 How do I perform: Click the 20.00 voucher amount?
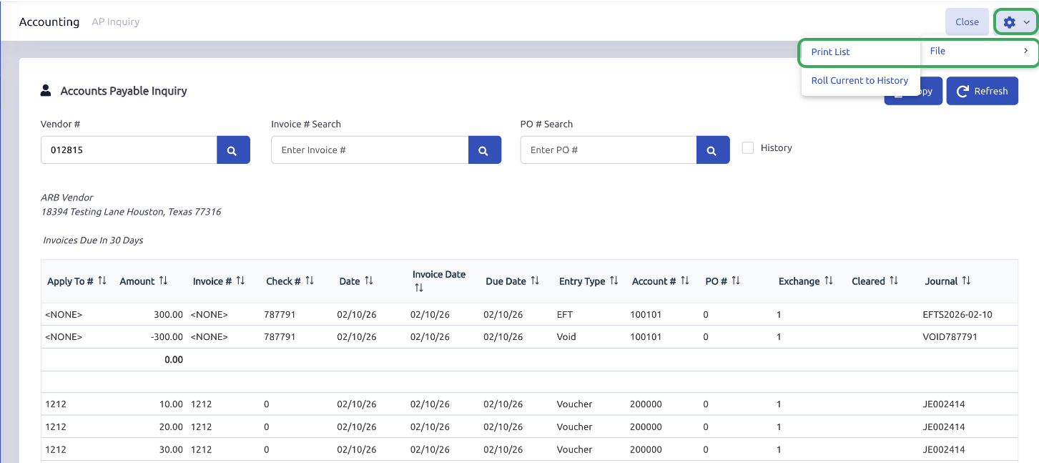tap(171, 427)
